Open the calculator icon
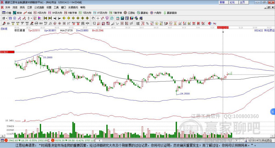The width and height of the screenshot is (275, 148). point(122,18)
